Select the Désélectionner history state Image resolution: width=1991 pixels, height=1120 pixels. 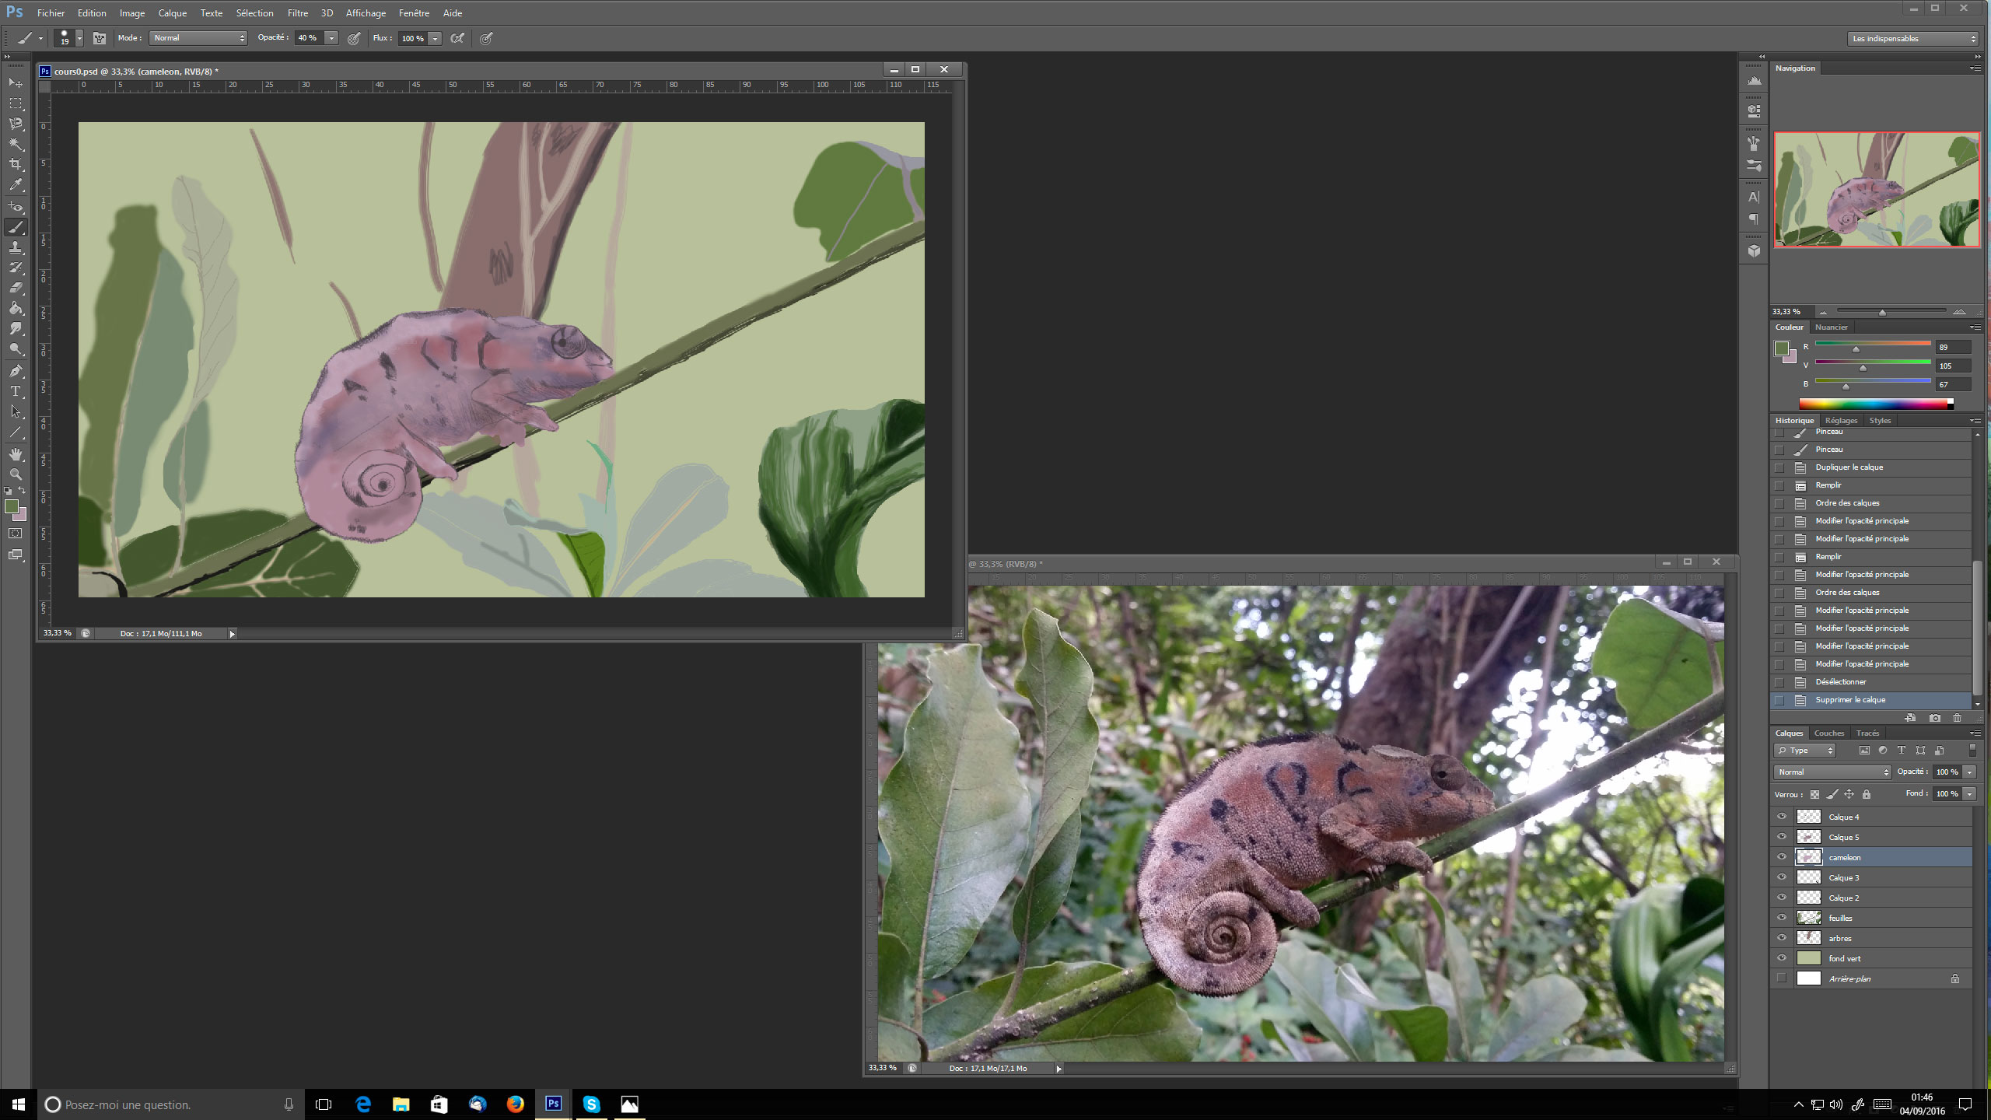[1840, 682]
